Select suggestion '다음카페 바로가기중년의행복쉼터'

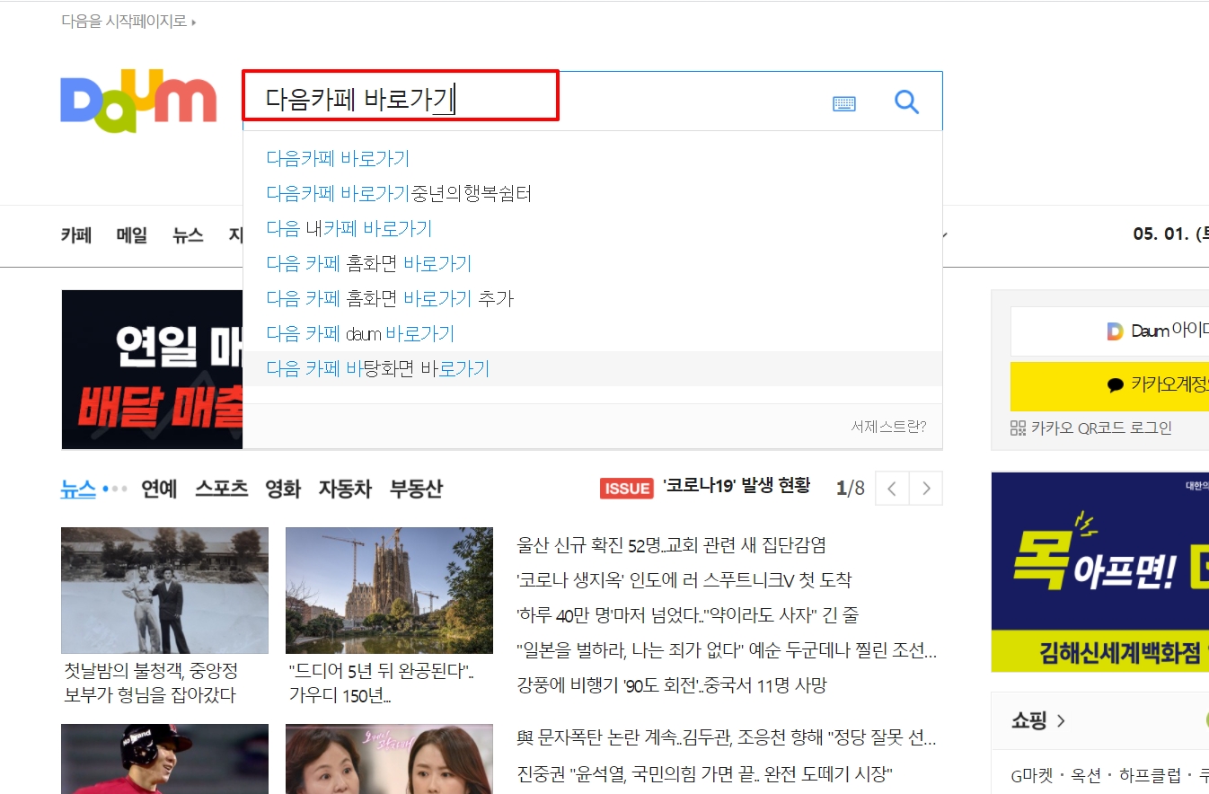(x=399, y=193)
